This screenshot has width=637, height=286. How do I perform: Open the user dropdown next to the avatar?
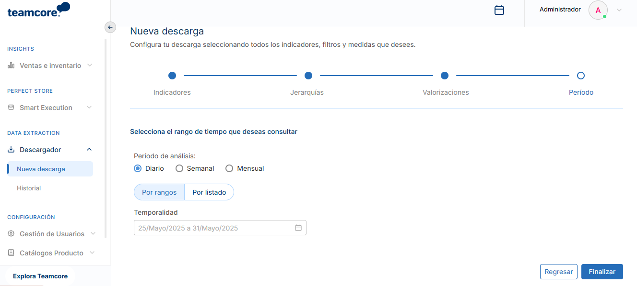[619, 10]
